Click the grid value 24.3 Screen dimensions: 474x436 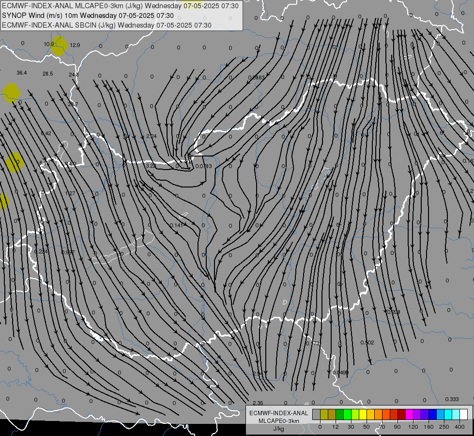coord(74,75)
